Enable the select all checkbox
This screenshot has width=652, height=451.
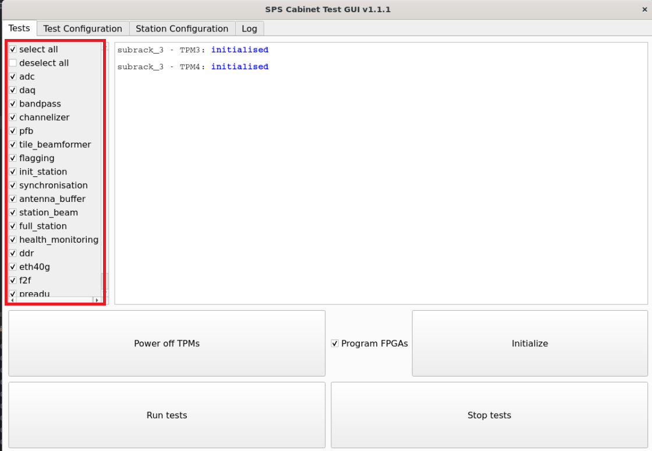(13, 49)
